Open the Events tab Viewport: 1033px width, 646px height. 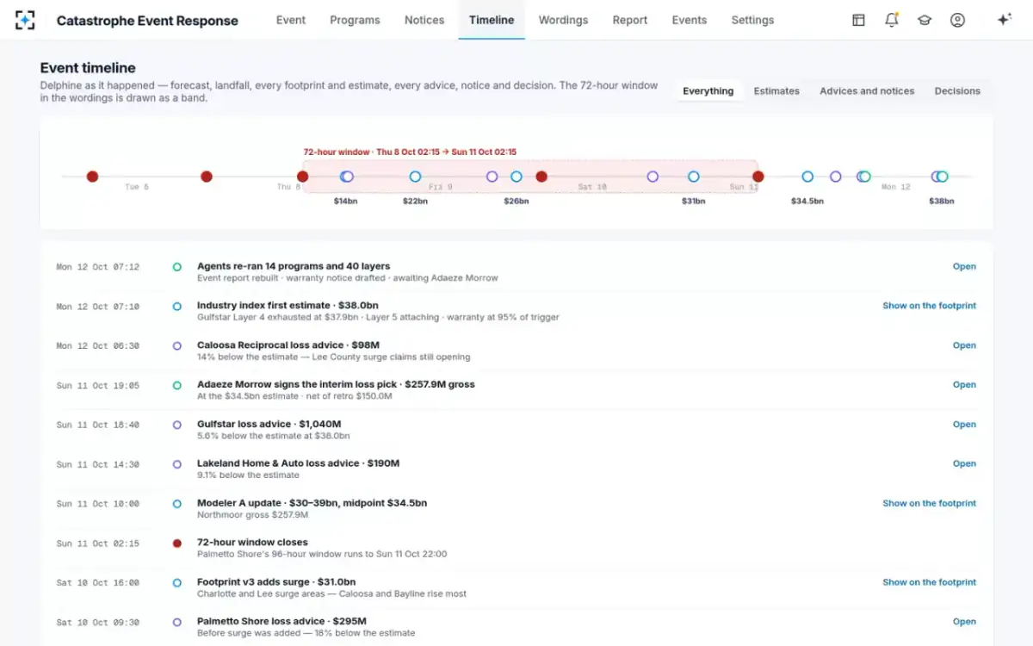[x=690, y=20]
